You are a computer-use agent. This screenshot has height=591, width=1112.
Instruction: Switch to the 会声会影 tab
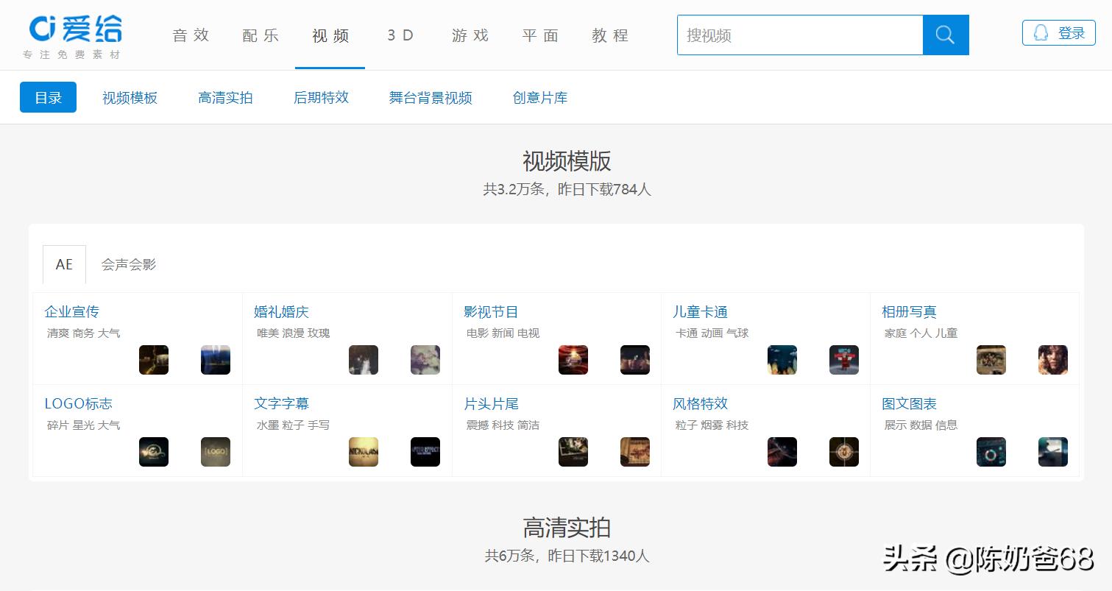127,264
